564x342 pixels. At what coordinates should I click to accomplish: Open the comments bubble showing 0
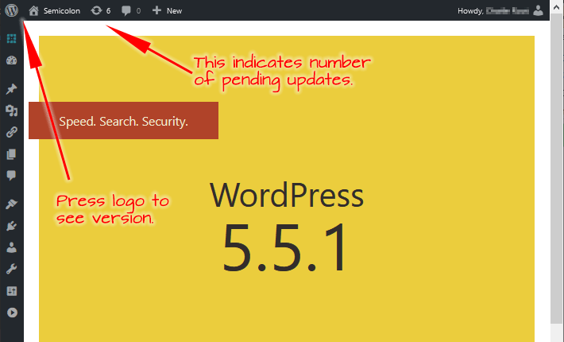[x=131, y=11]
